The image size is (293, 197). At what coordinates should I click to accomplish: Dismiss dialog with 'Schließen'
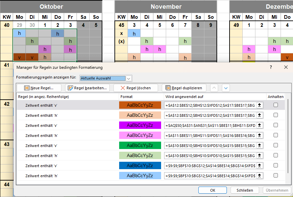245,190
